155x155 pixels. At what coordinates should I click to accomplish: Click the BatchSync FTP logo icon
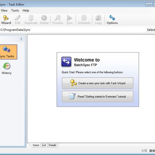[x=66, y=62]
